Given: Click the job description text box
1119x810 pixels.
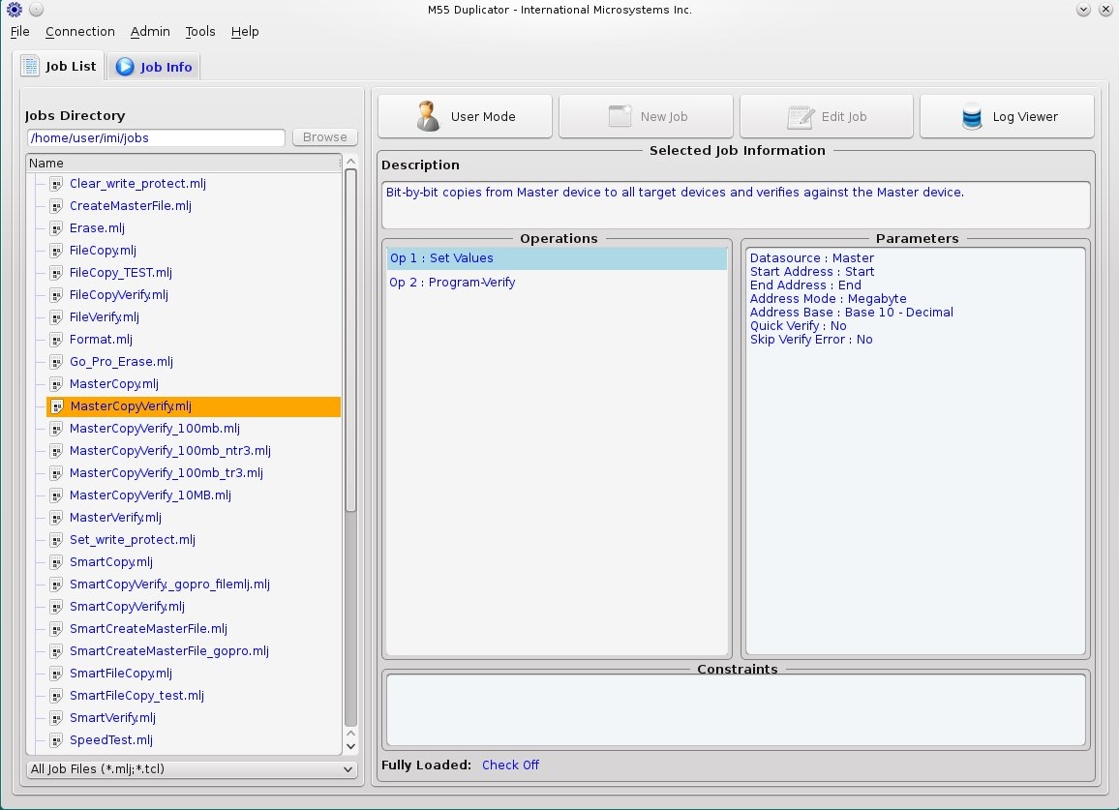Looking at the screenshot, I should (736, 205).
